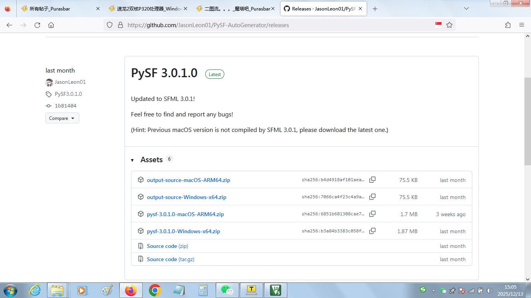Open the Firefox extensions button
The height and width of the screenshot is (298, 531).
coord(508,25)
